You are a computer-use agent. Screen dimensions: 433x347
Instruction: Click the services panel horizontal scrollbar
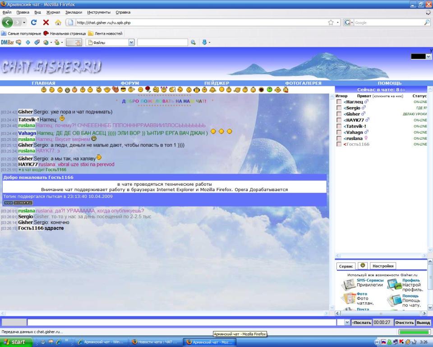(381, 313)
